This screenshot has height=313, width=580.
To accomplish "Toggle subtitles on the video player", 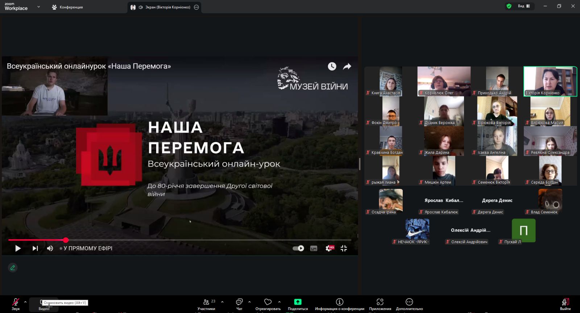I will click(x=314, y=248).
